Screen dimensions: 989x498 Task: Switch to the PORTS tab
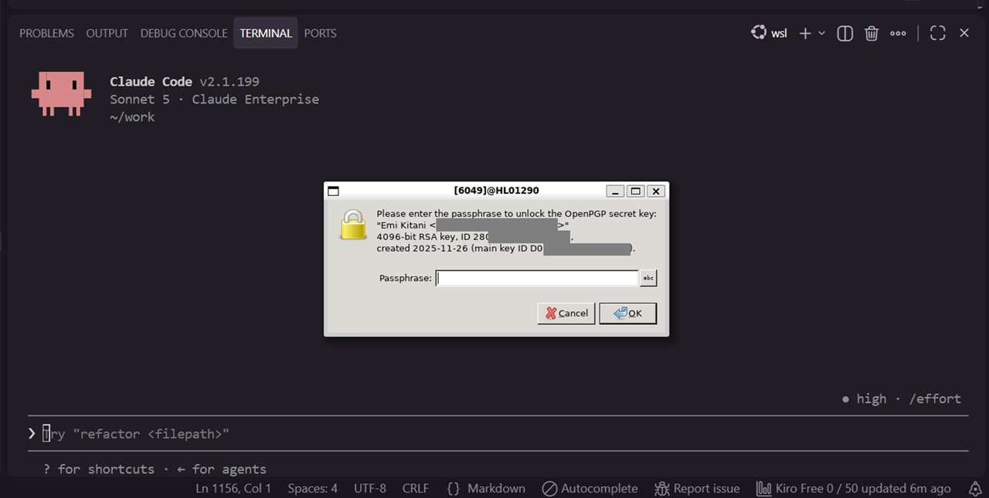point(320,33)
